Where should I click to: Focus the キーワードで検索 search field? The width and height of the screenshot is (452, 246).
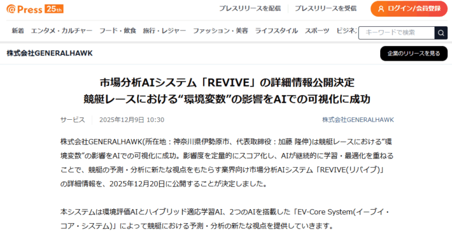pyautogui.click(x=397, y=33)
